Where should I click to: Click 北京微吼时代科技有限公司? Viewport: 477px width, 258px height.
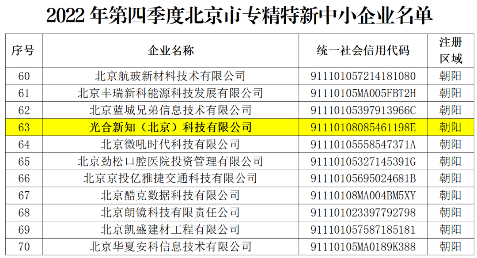click(170, 144)
